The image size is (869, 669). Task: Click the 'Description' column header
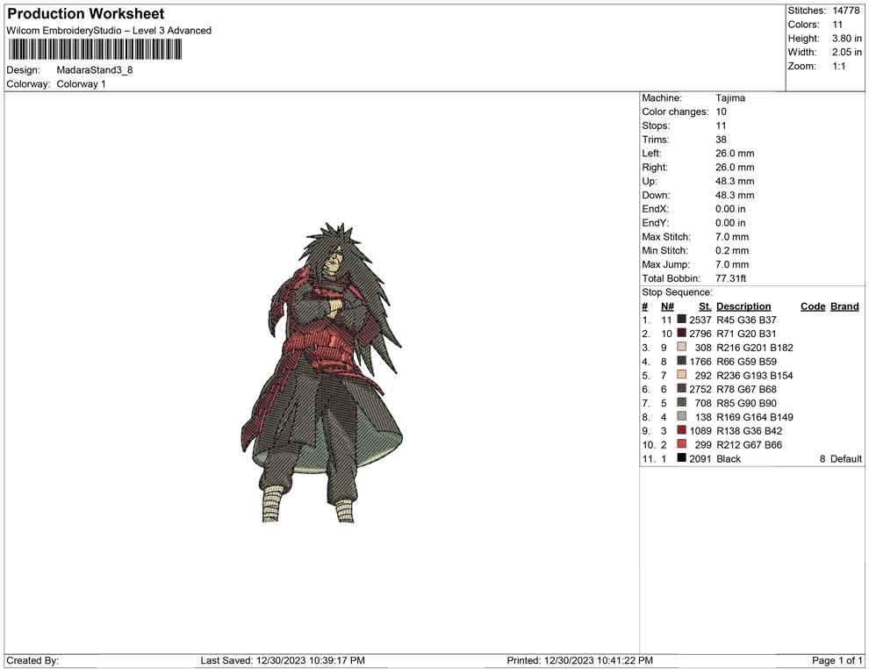click(743, 306)
